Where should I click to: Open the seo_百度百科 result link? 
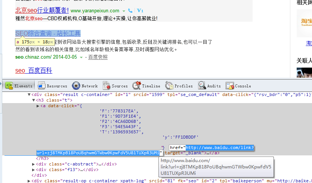coord(34,71)
